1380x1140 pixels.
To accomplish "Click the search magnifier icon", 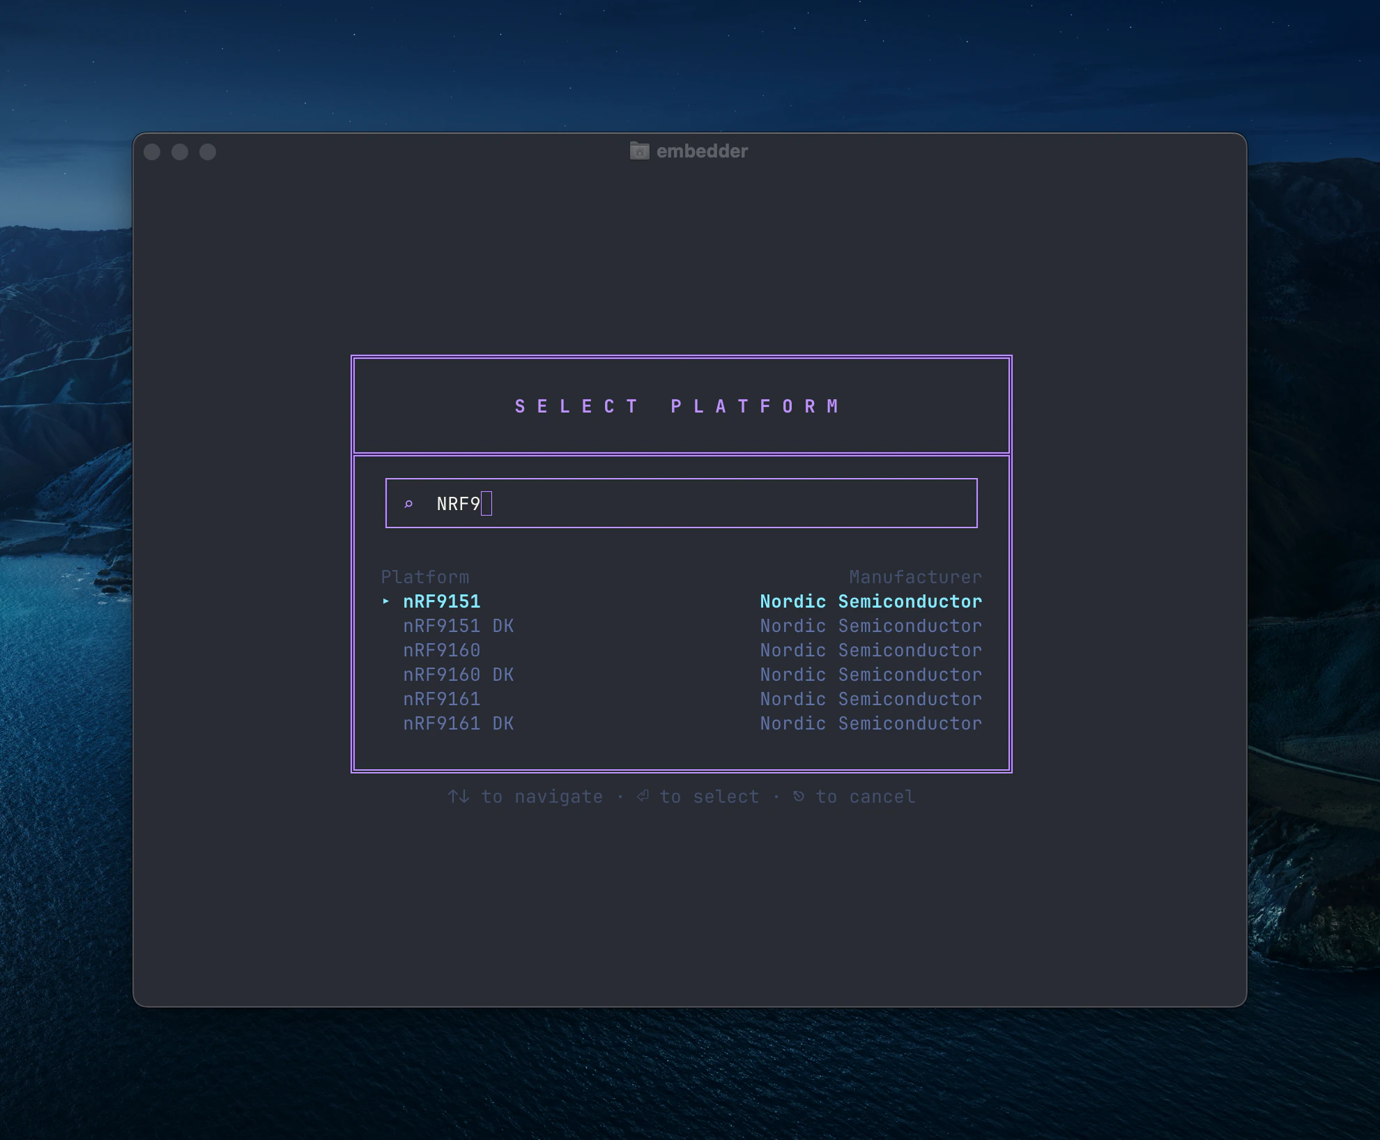I will (x=409, y=504).
